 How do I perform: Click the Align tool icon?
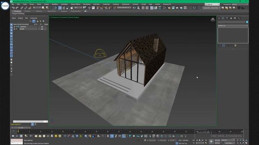[138, 8]
